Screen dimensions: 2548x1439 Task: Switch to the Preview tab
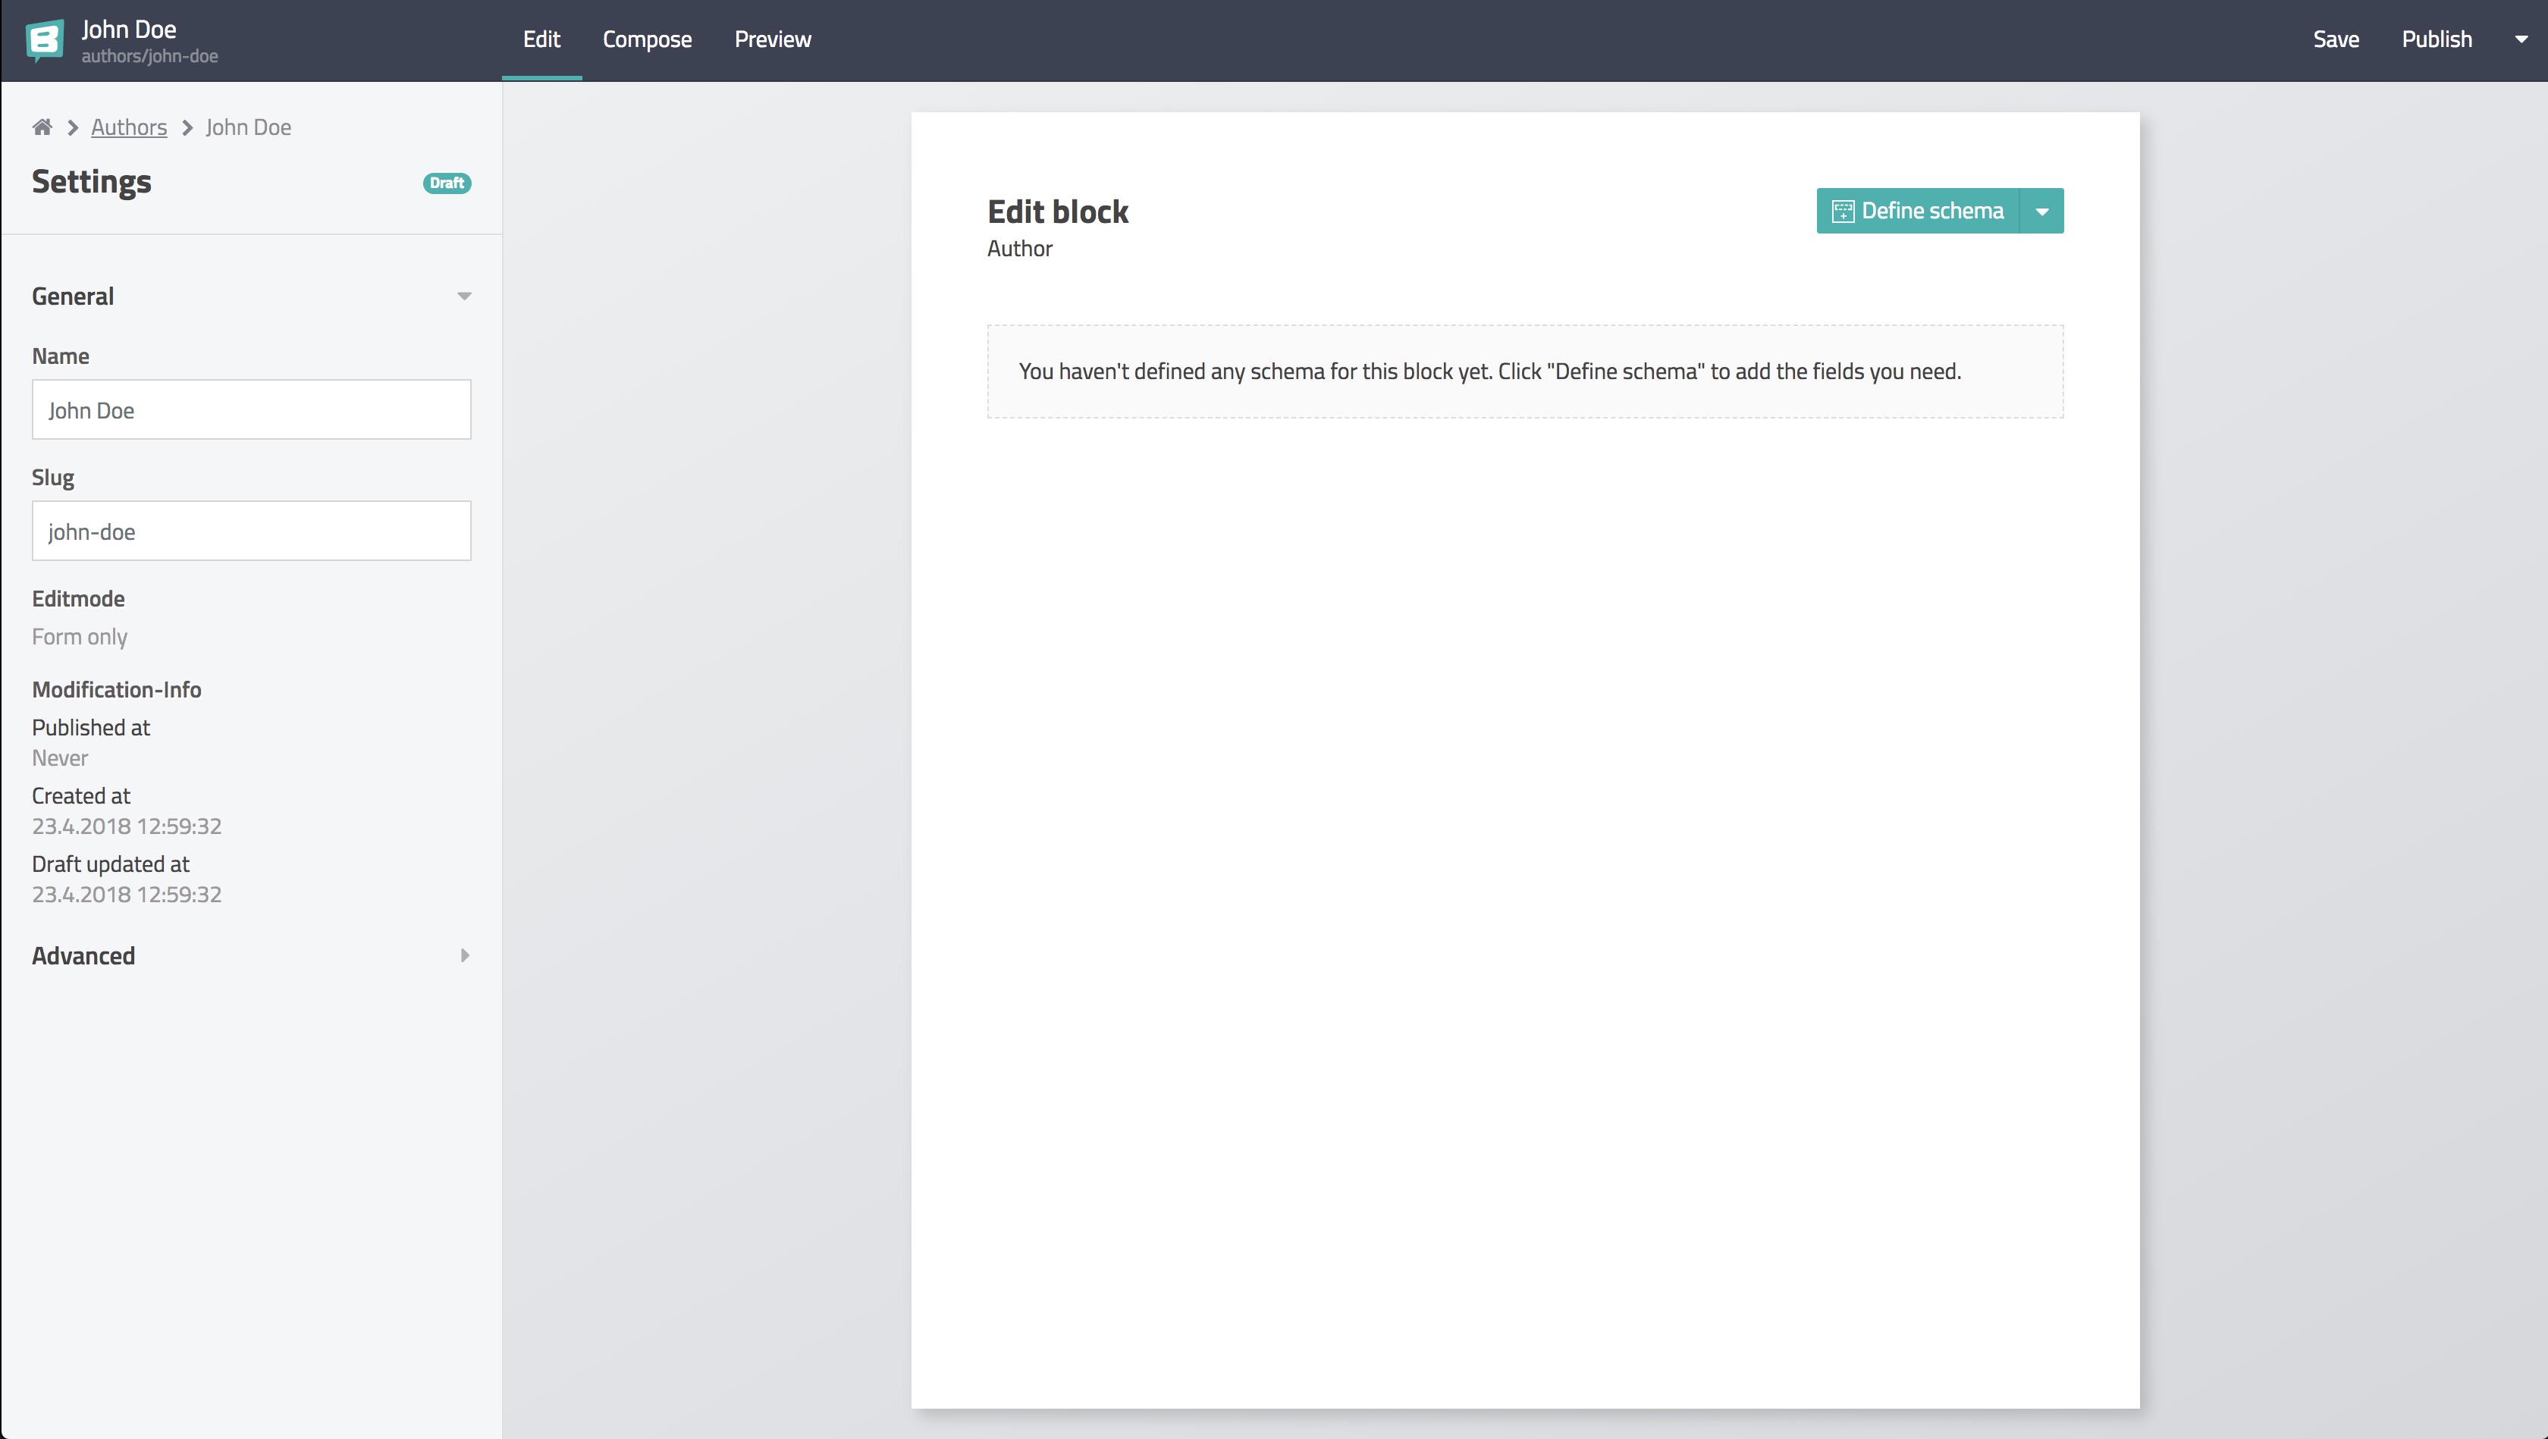pyautogui.click(x=772, y=39)
